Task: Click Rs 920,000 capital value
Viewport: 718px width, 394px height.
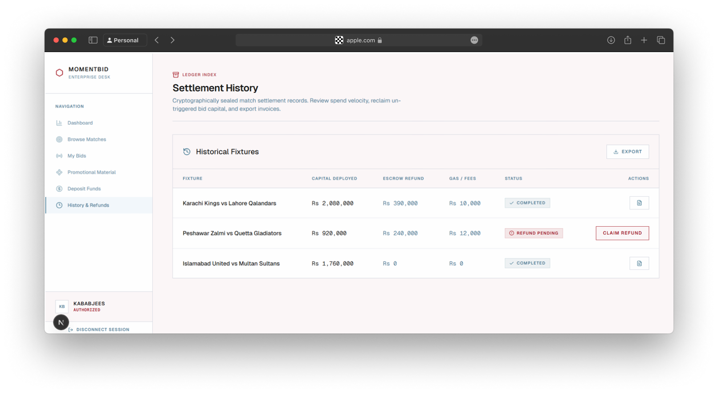Action: (x=329, y=233)
